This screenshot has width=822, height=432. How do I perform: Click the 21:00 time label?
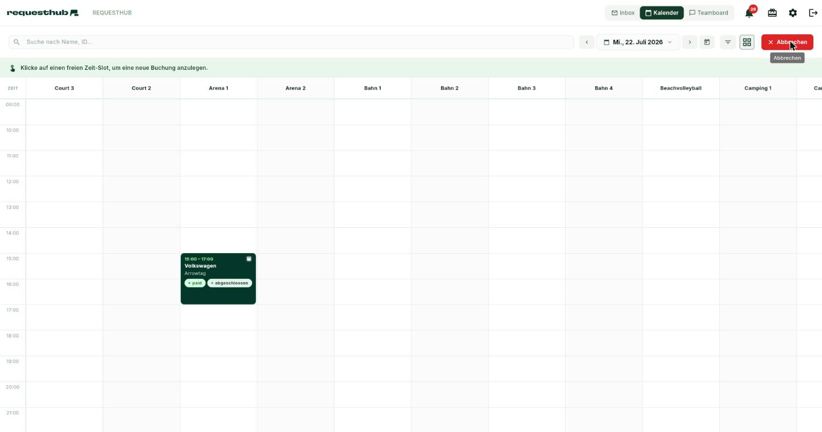pos(12,413)
